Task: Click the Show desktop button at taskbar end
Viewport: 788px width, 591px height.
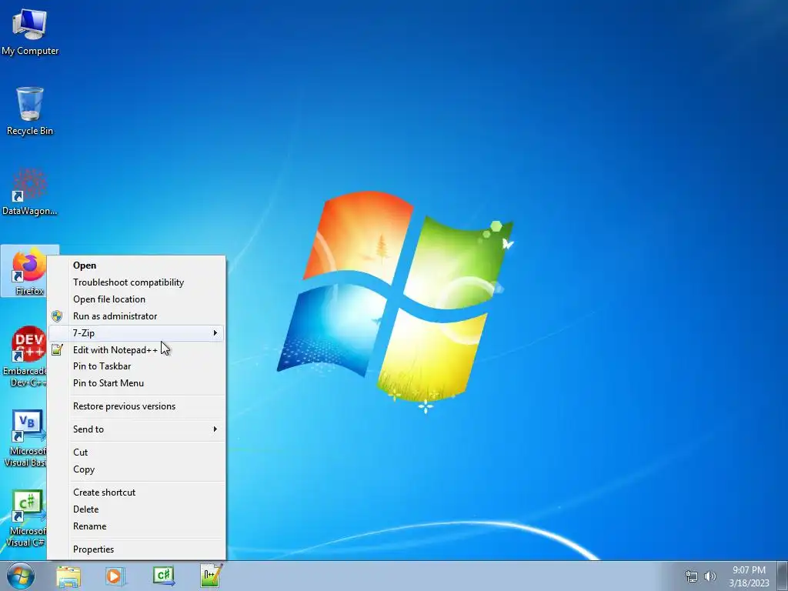Action: pos(783,576)
